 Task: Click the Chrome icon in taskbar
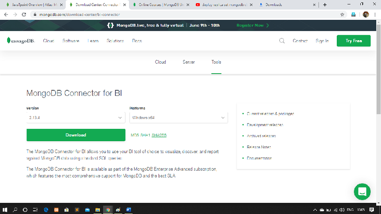click(108, 210)
